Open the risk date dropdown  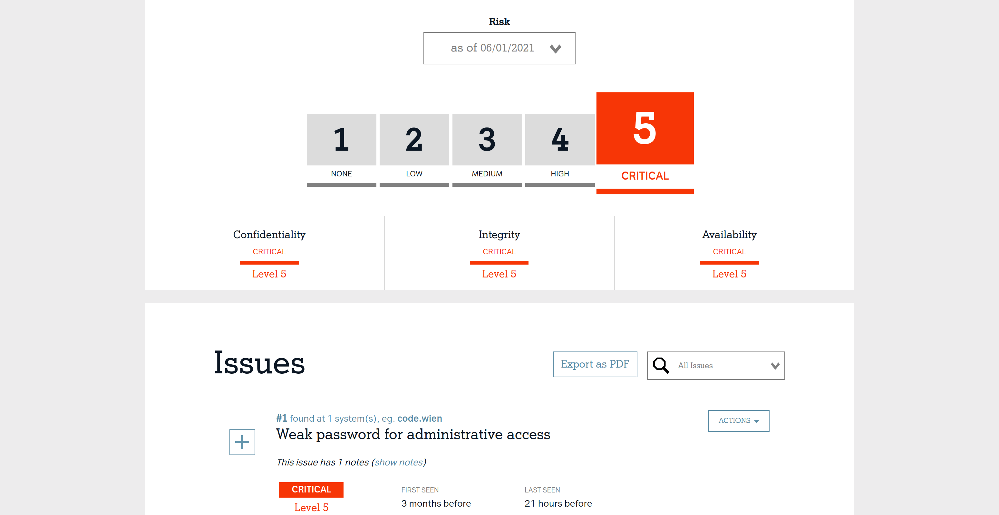(x=492, y=48)
